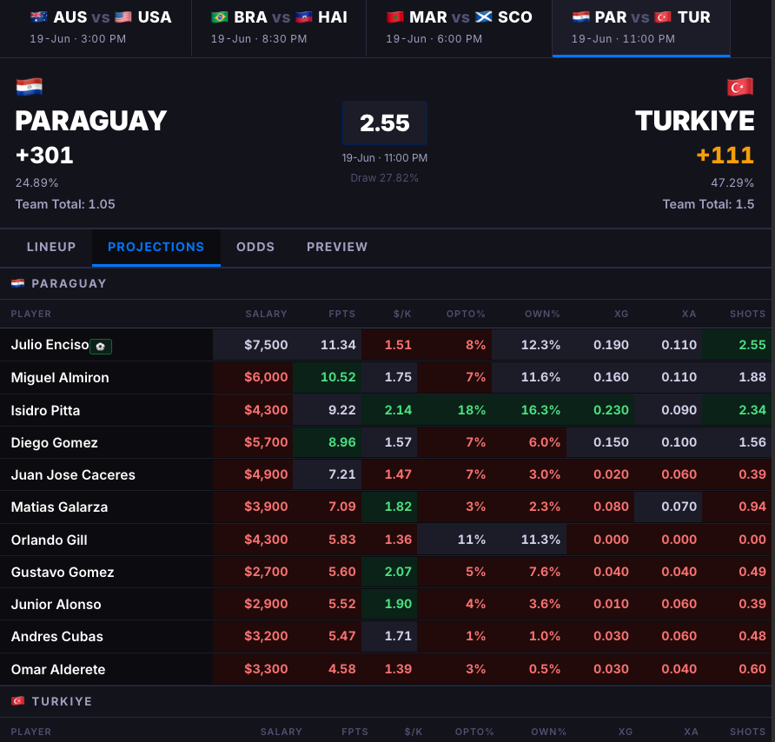Select the PAR vs TUR match tab
Screen dimensions: 775x742
(x=641, y=28)
